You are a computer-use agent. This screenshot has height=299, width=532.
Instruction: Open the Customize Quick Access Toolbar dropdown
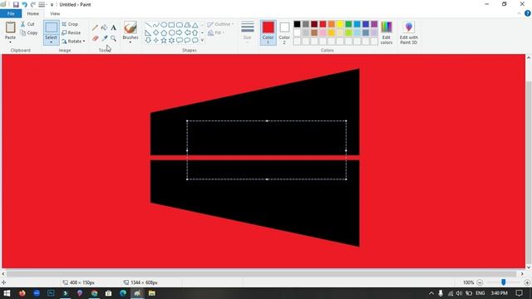tap(52, 5)
